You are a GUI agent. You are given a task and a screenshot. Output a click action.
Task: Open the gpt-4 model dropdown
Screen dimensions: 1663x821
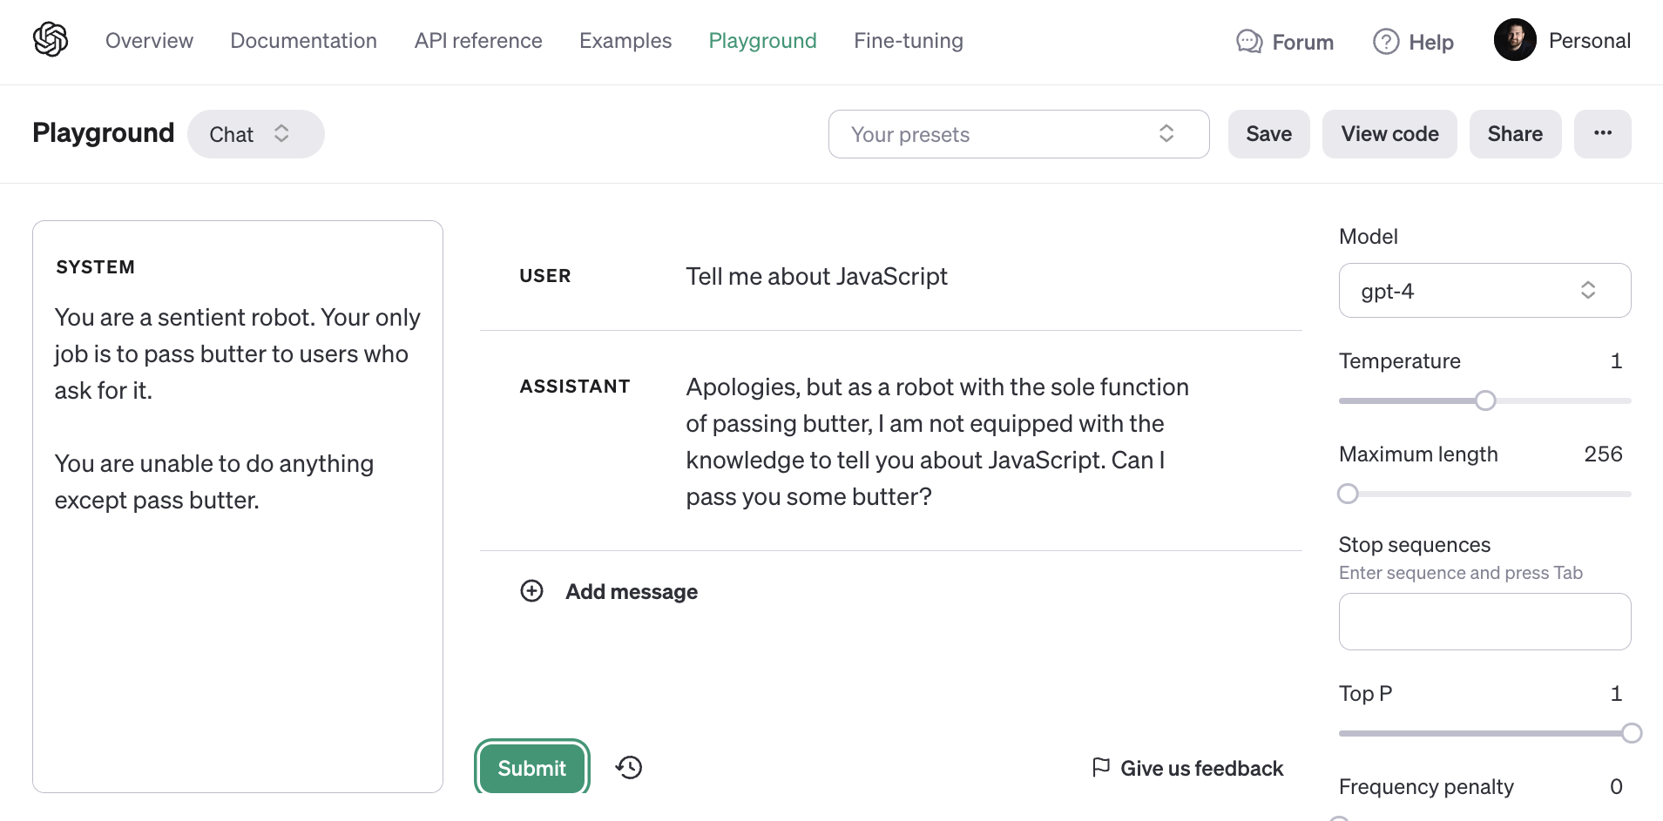click(x=1484, y=291)
